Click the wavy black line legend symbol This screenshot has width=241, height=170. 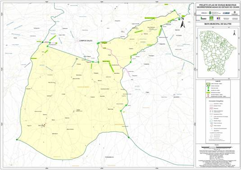click(209, 86)
